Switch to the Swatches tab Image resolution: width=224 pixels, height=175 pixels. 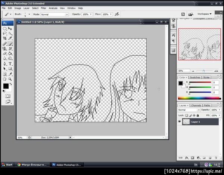click(x=195, y=77)
